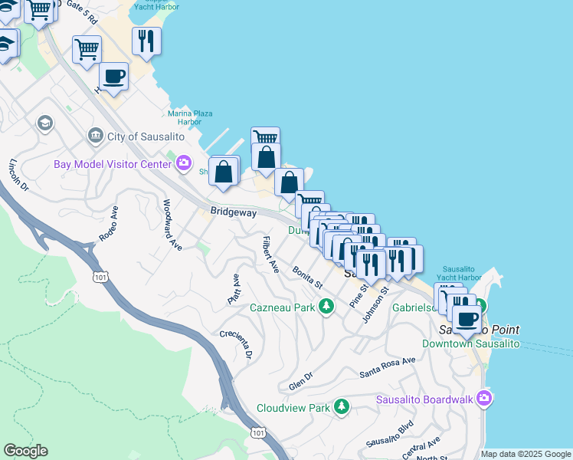This screenshot has height=460, width=573.
Task: Select the Cloudview Park label
Action: pos(293,408)
